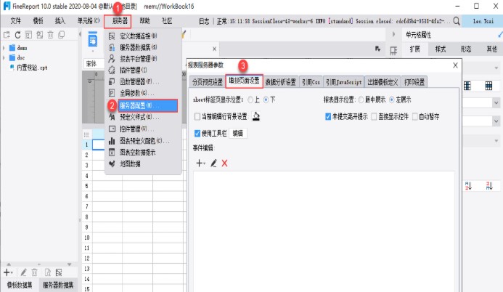Viewport: 503px width, 292px height.
Task: Select 控件管理 menu entry
Action: [x=143, y=129]
